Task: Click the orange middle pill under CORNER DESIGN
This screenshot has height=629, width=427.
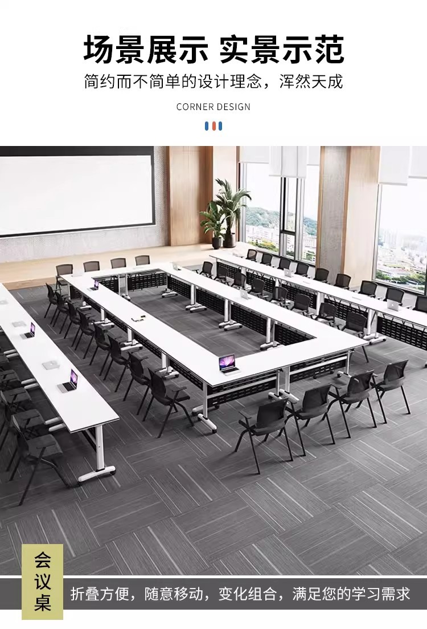Action: click(214, 126)
